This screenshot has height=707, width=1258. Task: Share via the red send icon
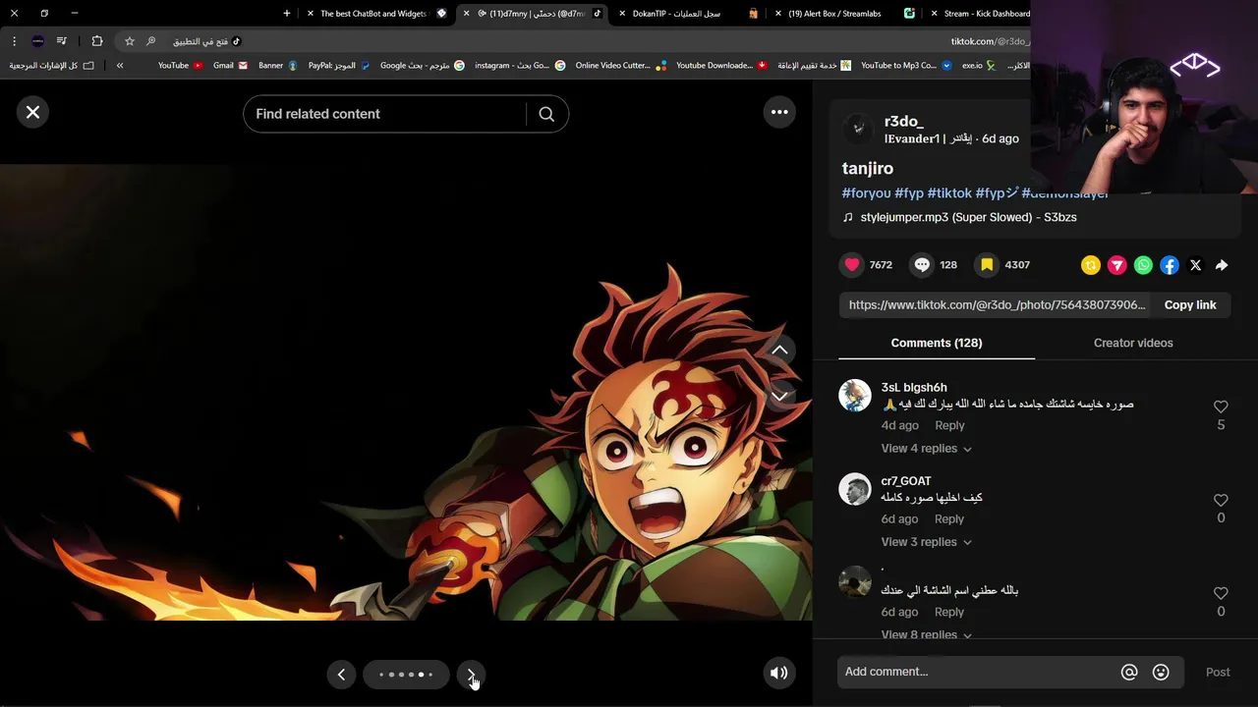tap(1117, 265)
